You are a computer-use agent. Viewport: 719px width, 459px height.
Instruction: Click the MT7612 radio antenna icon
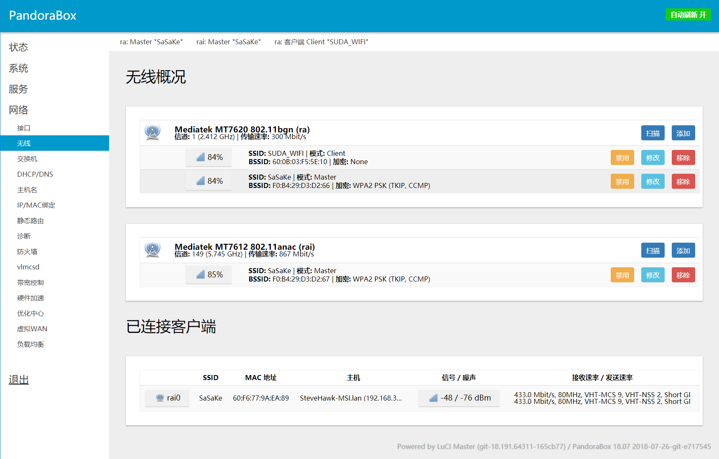click(x=153, y=250)
